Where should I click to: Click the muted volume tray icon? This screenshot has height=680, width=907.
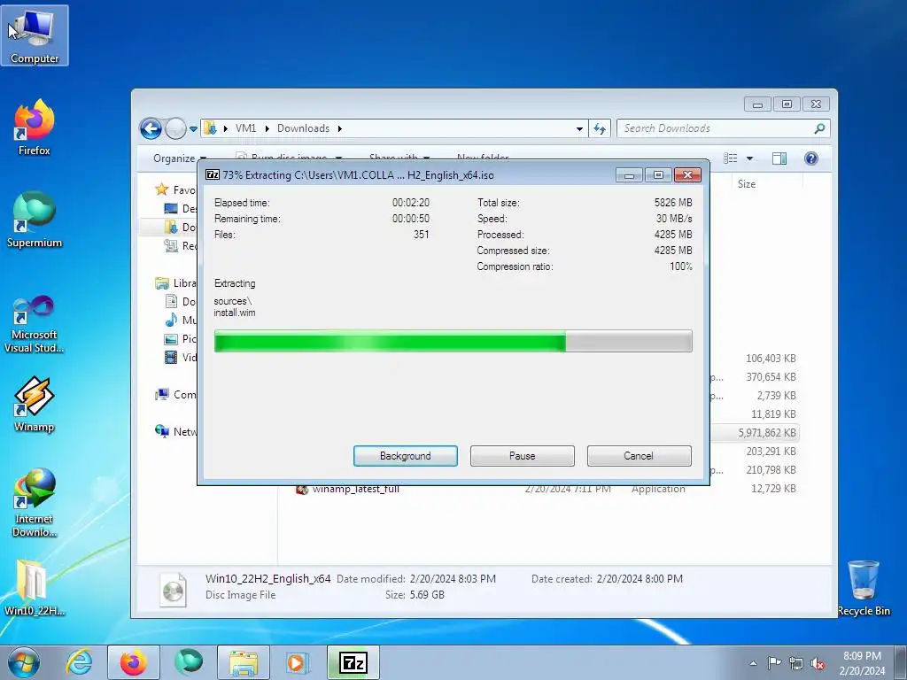coord(818,663)
